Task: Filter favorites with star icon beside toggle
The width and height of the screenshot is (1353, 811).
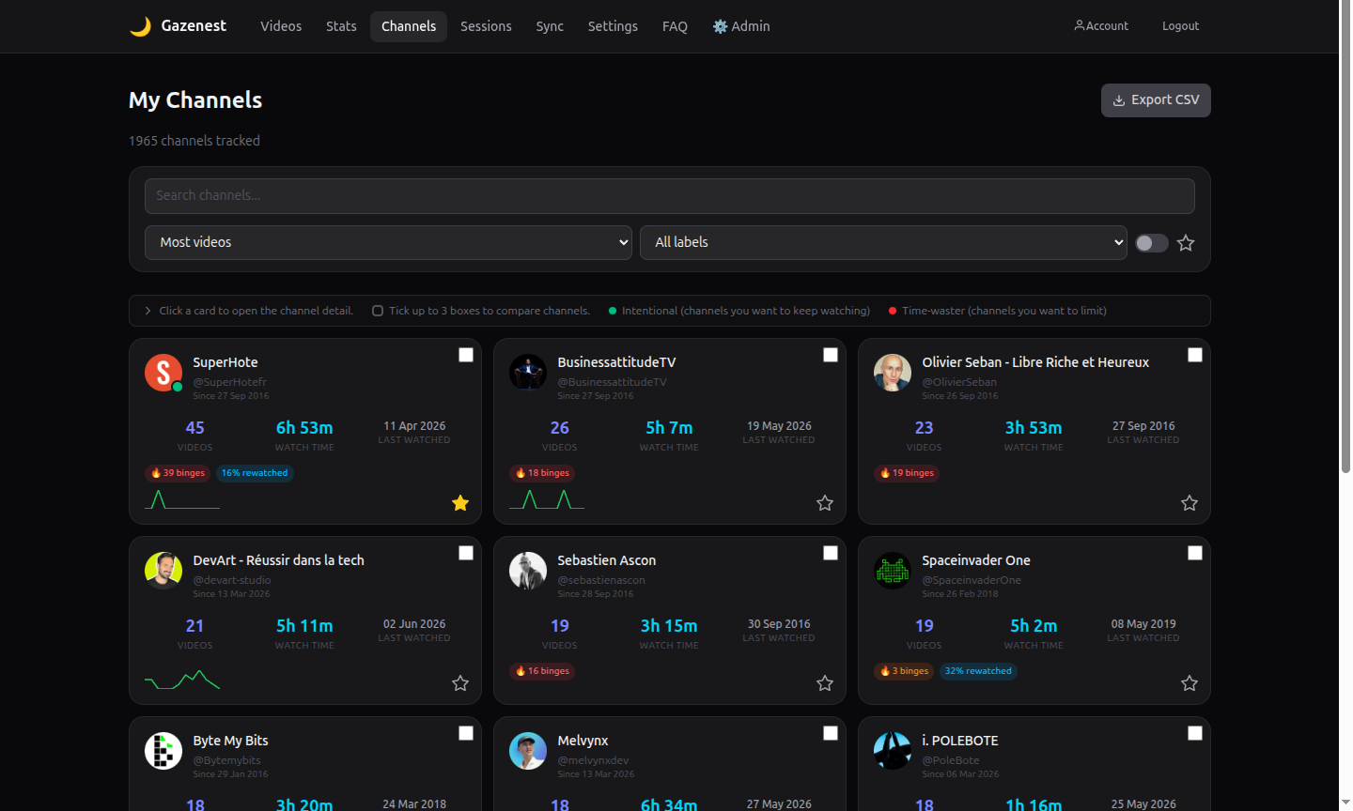Action: point(1186,243)
